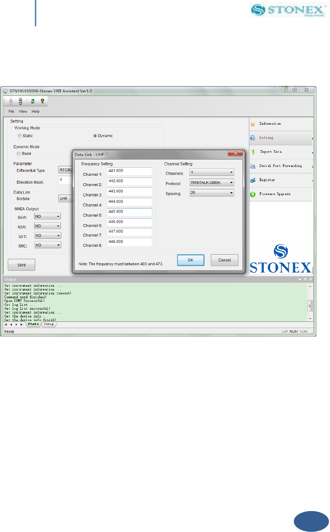Switch to the Debug output tab
The image size is (330, 532).
click(49, 324)
